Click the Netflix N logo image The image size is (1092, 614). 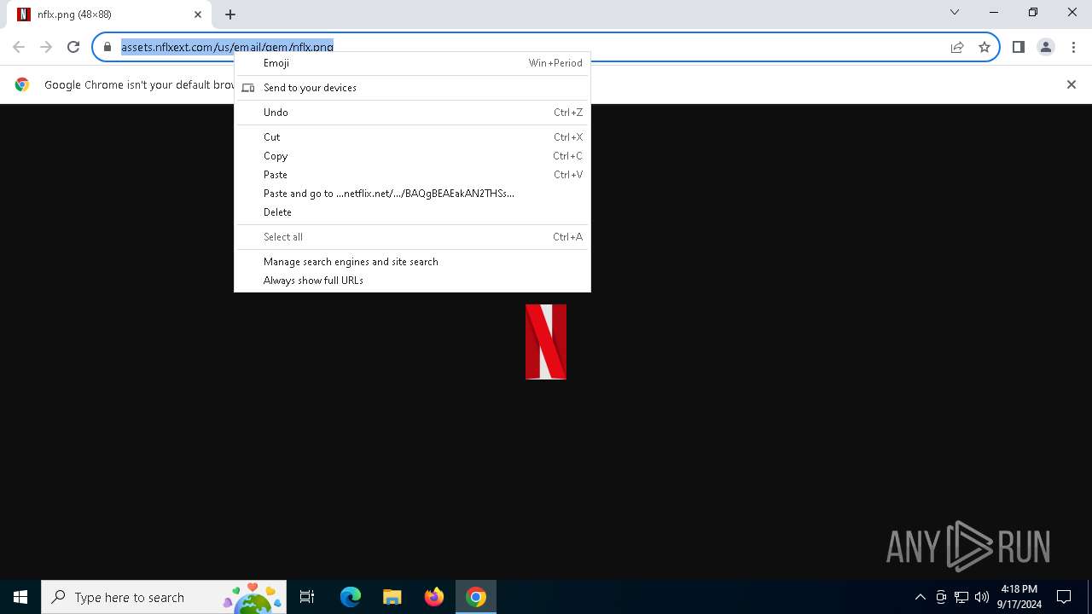click(x=546, y=342)
